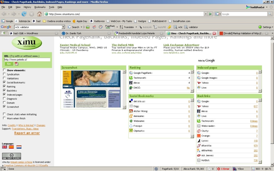Open the Translate button dropdown arrow

pyautogui.click(x=136, y=27)
